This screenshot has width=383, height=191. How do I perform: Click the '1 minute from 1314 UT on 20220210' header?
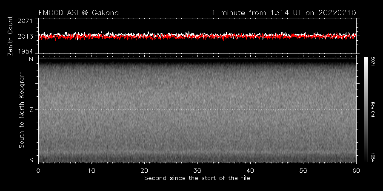click(284, 13)
